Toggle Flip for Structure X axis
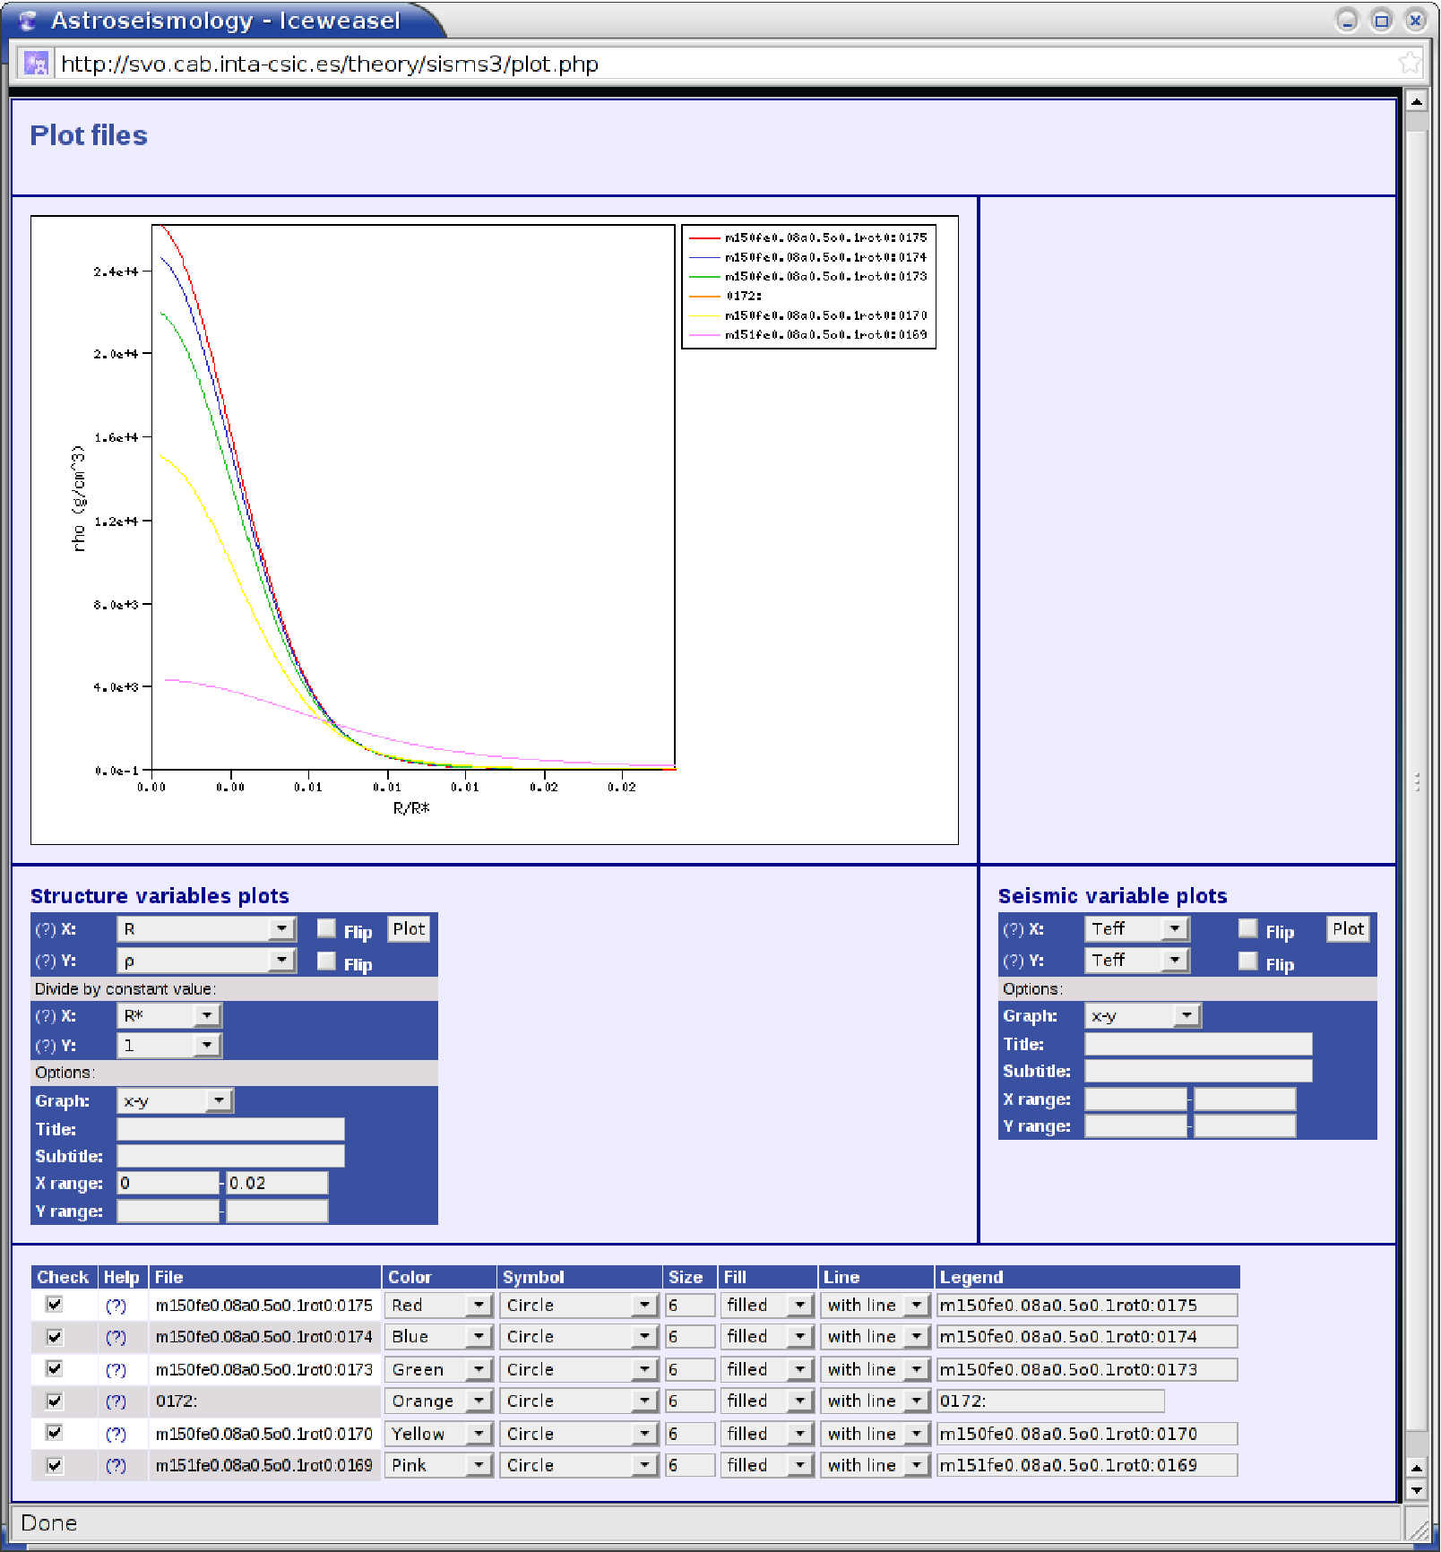This screenshot has width=1441, height=1552. 327,928
